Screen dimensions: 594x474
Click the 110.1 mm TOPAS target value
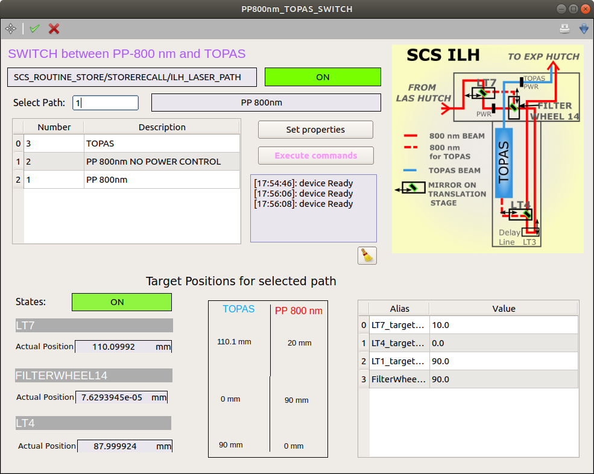234,342
